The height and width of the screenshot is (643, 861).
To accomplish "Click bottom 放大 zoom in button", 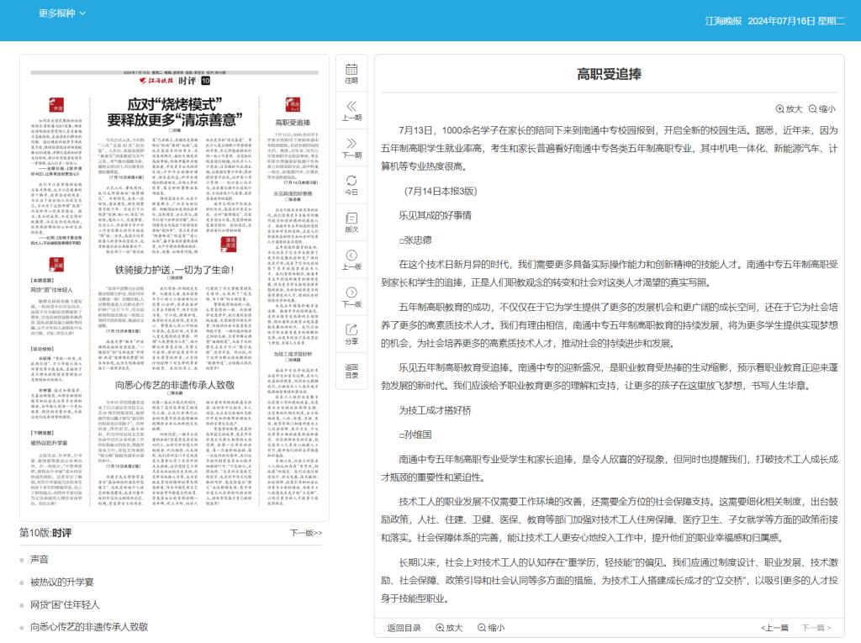I will pyautogui.click(x=449, y=628).
